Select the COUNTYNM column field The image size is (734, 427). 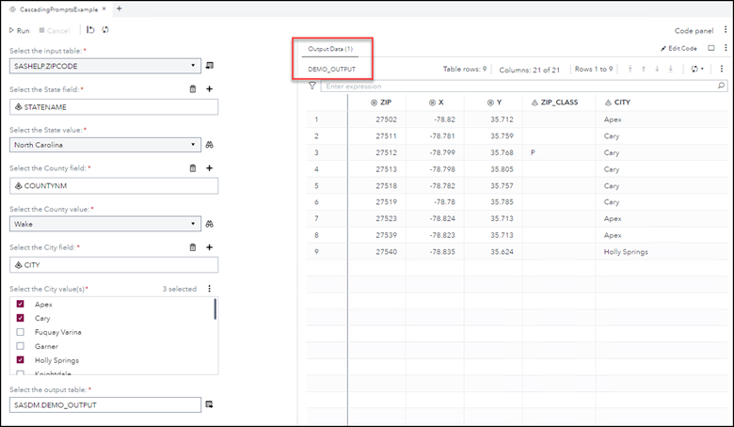pyautogui.click(x=114, y=185)
